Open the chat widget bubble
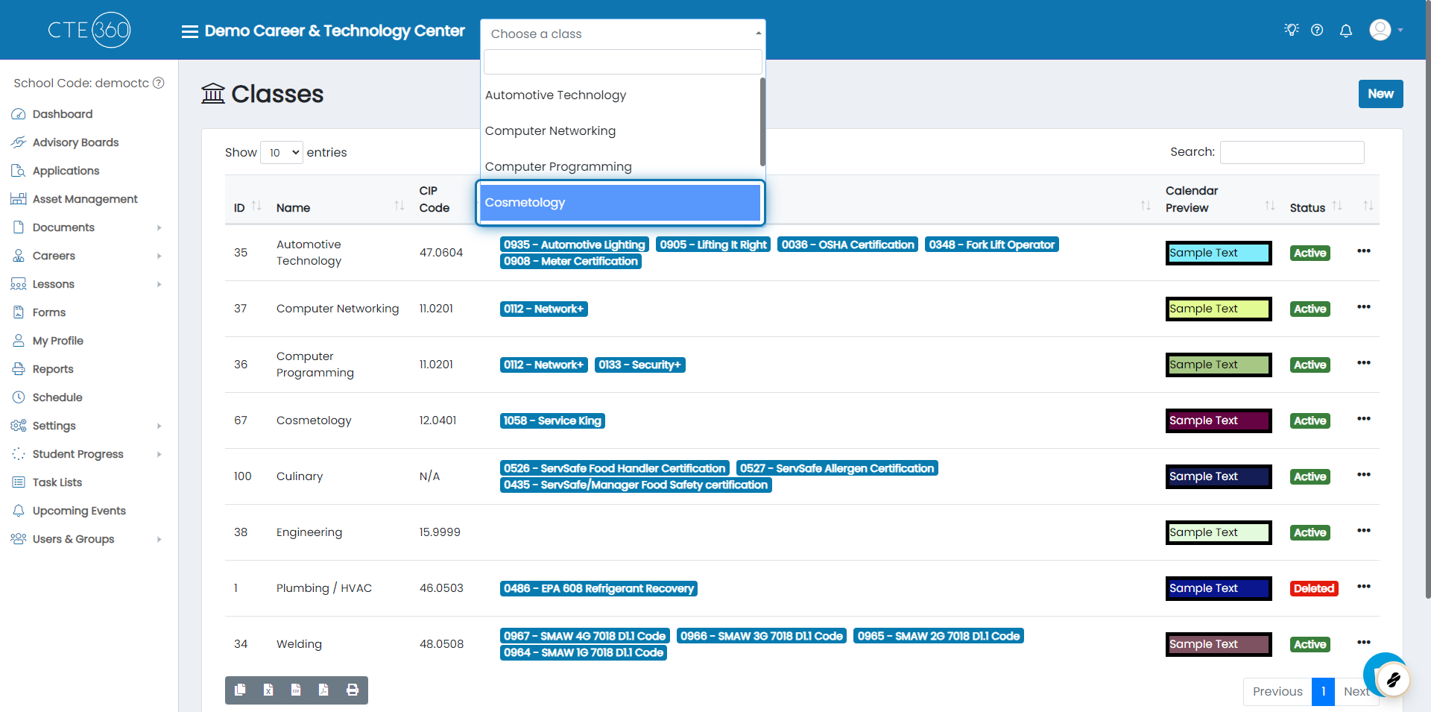 (x=1392, y=679)
